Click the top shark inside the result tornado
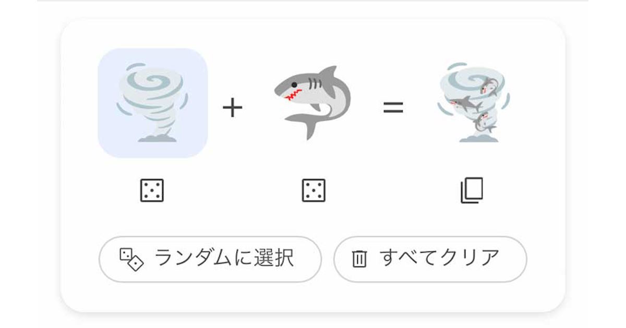The image size is (626, 328). (x=489, y=84)
